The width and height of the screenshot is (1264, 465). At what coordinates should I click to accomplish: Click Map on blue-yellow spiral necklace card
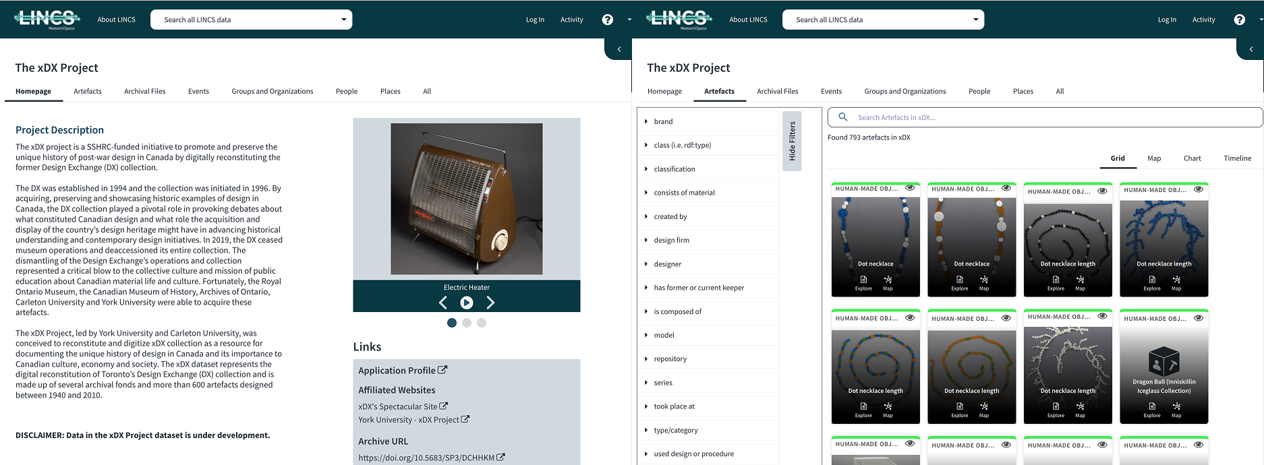[x=888, y=410]
